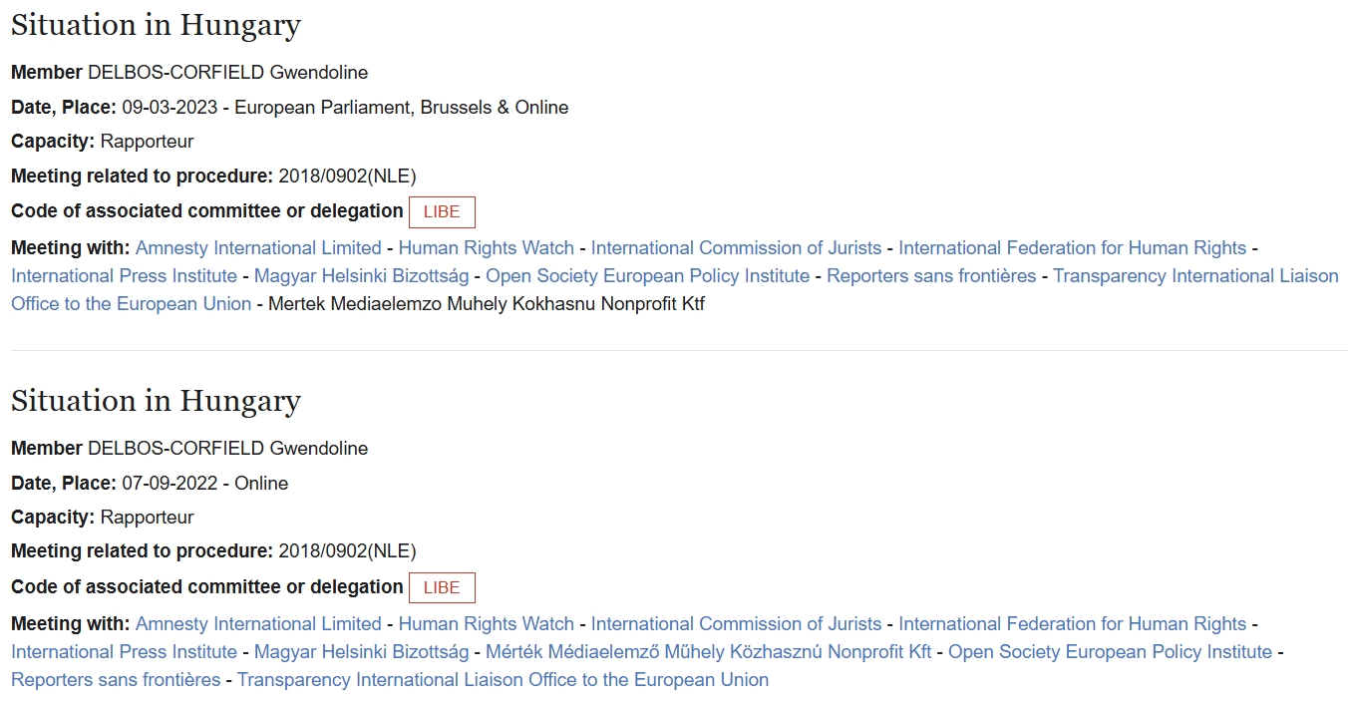1349x707 pixels.
Task: Click Human Rights Watch in the 09-03-2023 meeting
Action: pos(486,248)
